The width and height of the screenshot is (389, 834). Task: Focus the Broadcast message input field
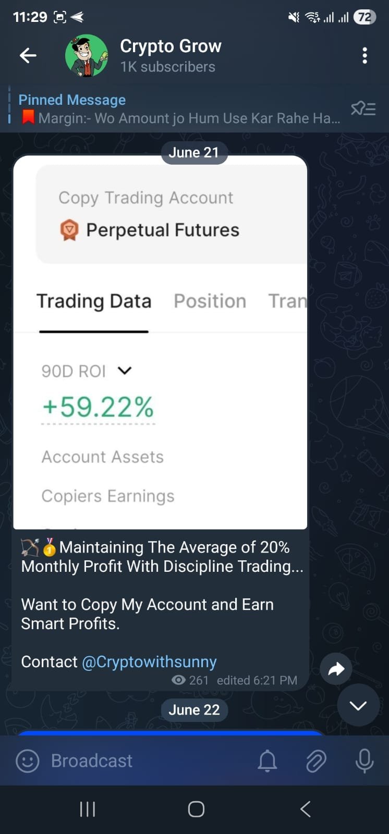146,761
